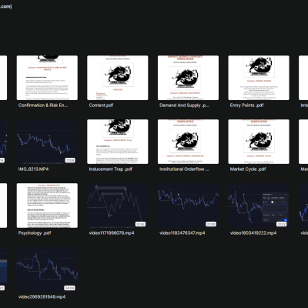
Task: Select the file name 'Content.pdf'
Action: pyautogui.click(x=101, y=105)
